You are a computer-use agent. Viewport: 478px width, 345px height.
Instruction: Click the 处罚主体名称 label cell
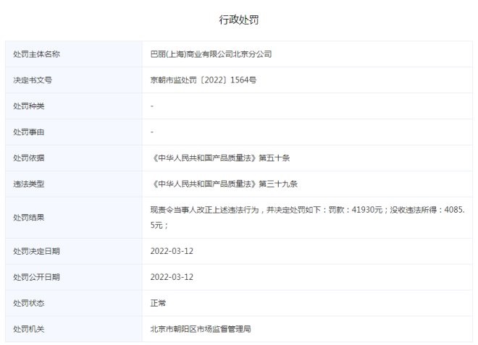(x=36, y=54)
